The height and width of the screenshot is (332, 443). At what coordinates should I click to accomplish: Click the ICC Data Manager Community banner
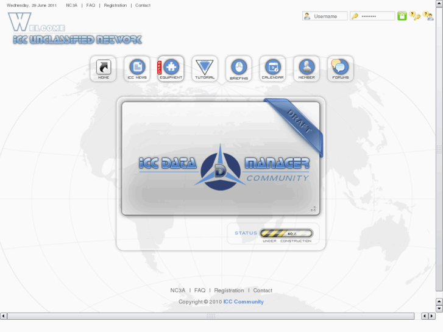pos(221,158)
